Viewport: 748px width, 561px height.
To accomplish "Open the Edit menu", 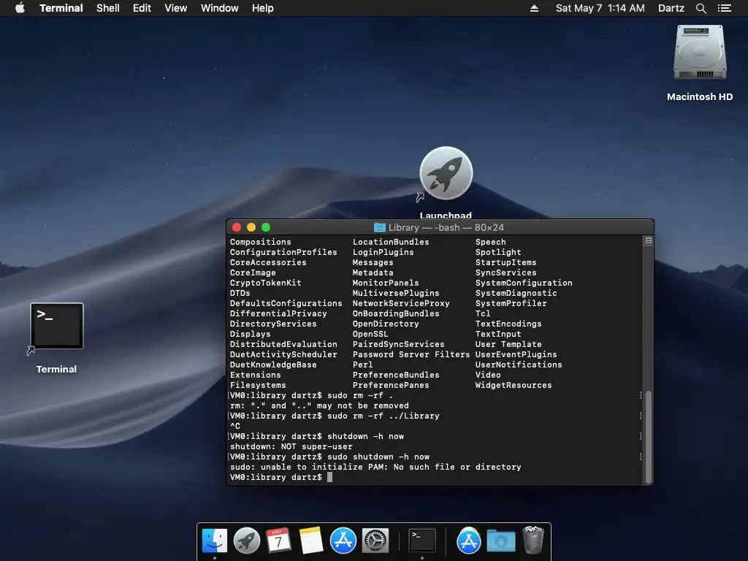I will [142, 8].
